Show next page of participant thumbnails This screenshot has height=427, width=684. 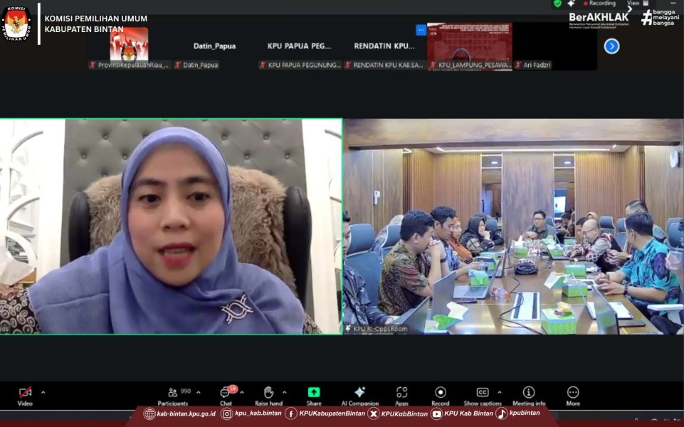pyautogui.click(x=611, y=46)
